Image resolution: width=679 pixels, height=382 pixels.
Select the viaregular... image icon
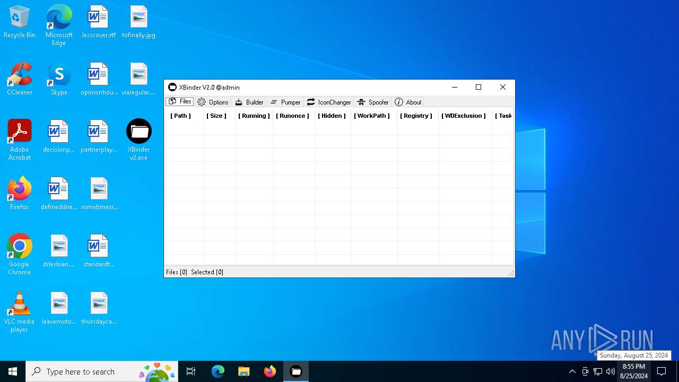[138, 80]
